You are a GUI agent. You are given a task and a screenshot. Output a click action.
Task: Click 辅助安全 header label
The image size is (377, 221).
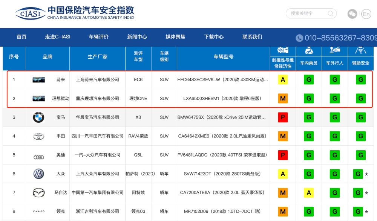(361, 63)
